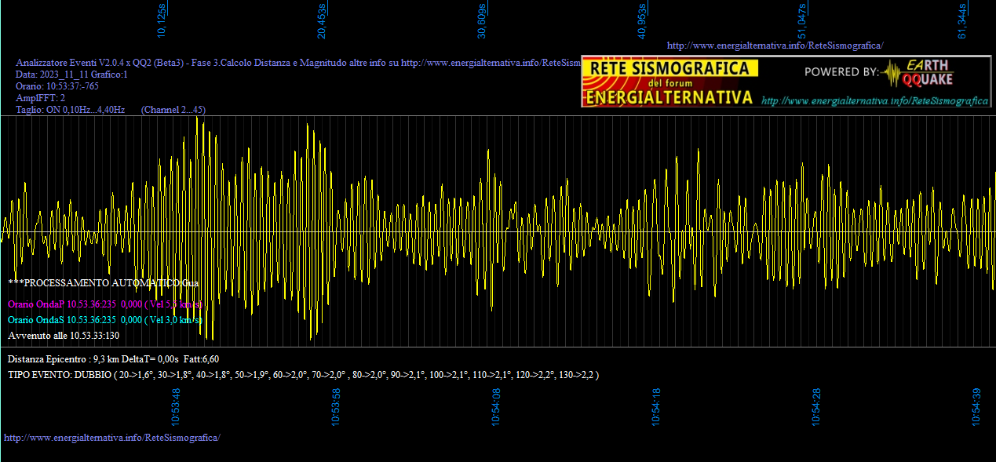
Task: Click the magenta Orario OndaP line
Action: click(x=105, y=304)
